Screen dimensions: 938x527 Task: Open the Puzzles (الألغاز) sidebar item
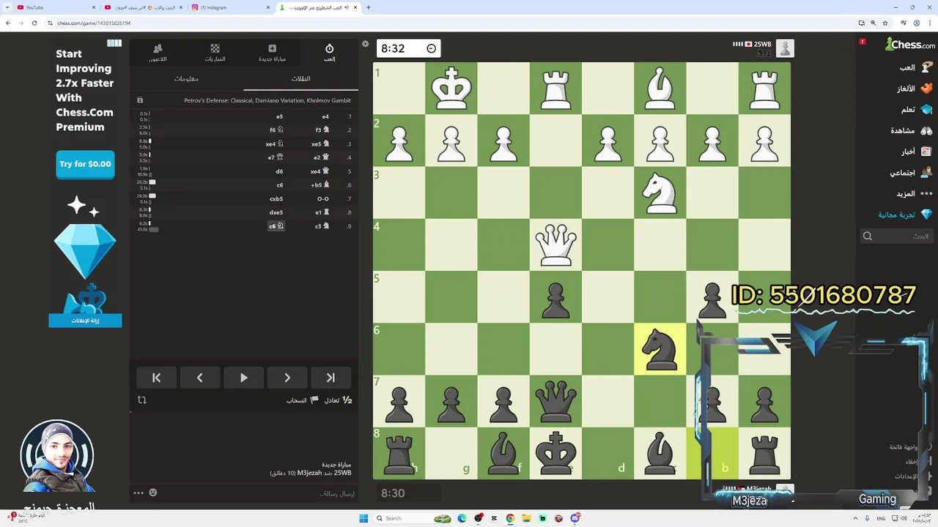point(915,89)
